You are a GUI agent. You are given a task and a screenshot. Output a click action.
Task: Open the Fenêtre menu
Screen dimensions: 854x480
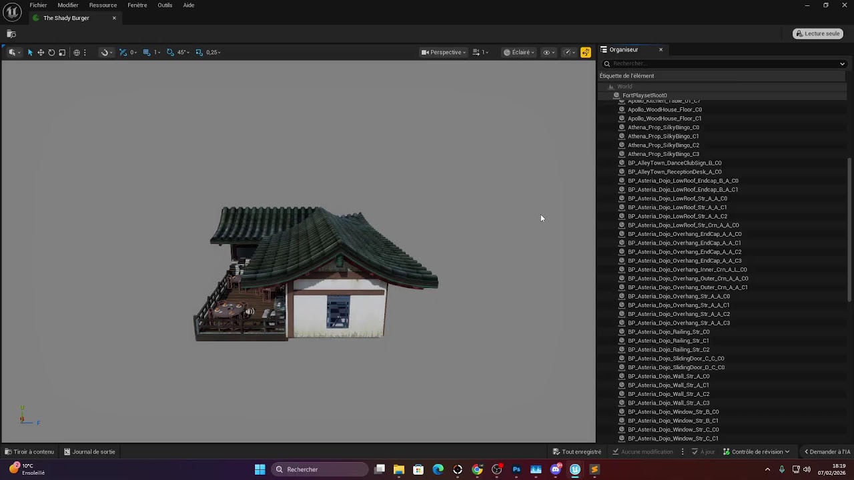click(x=137, y=5)
